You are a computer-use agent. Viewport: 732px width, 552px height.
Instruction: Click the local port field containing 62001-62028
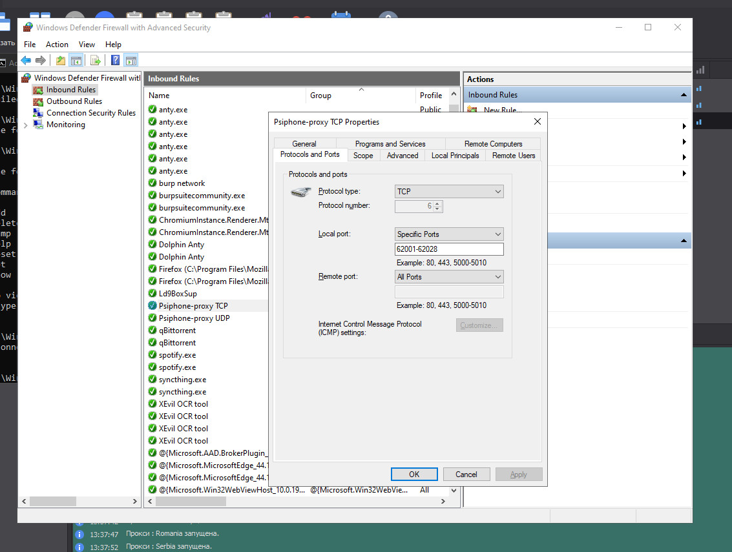pos(449,249)
